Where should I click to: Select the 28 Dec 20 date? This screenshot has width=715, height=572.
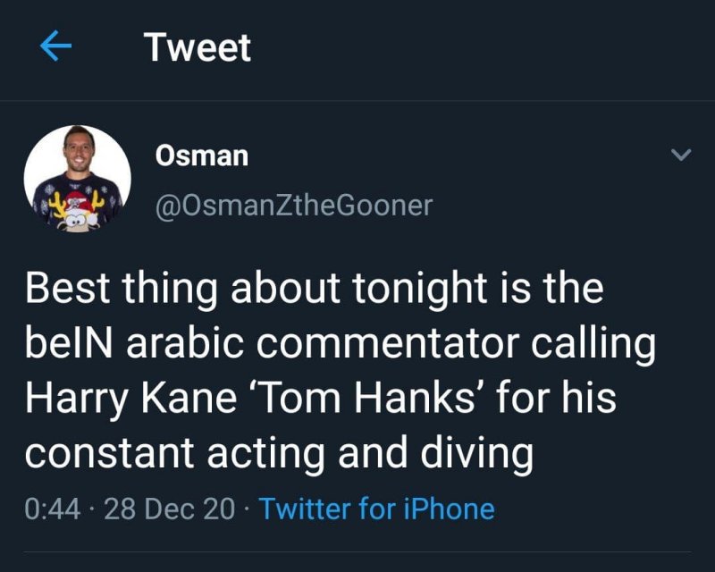click(170, 509)
